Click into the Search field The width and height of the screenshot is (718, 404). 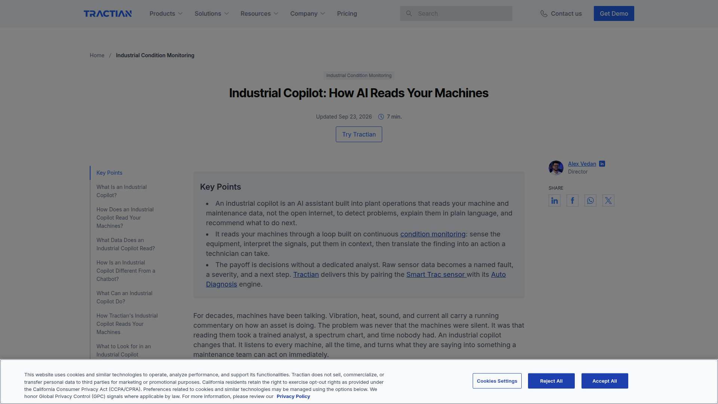(456, 13)
